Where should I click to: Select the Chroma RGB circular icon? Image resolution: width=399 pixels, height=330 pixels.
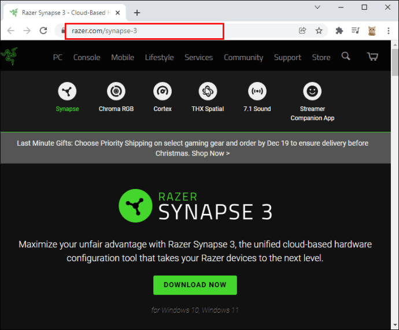click(116, 91)
